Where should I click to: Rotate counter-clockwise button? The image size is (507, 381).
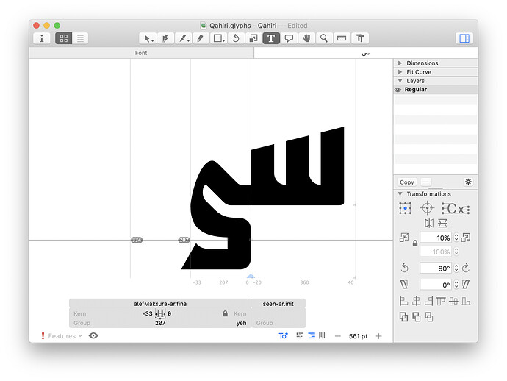pyautogui.click(x=405, y=268)
